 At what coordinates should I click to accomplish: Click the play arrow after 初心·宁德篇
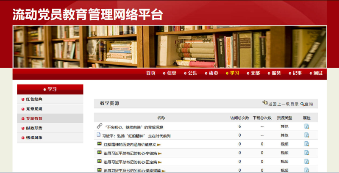[x=160, y=153]
